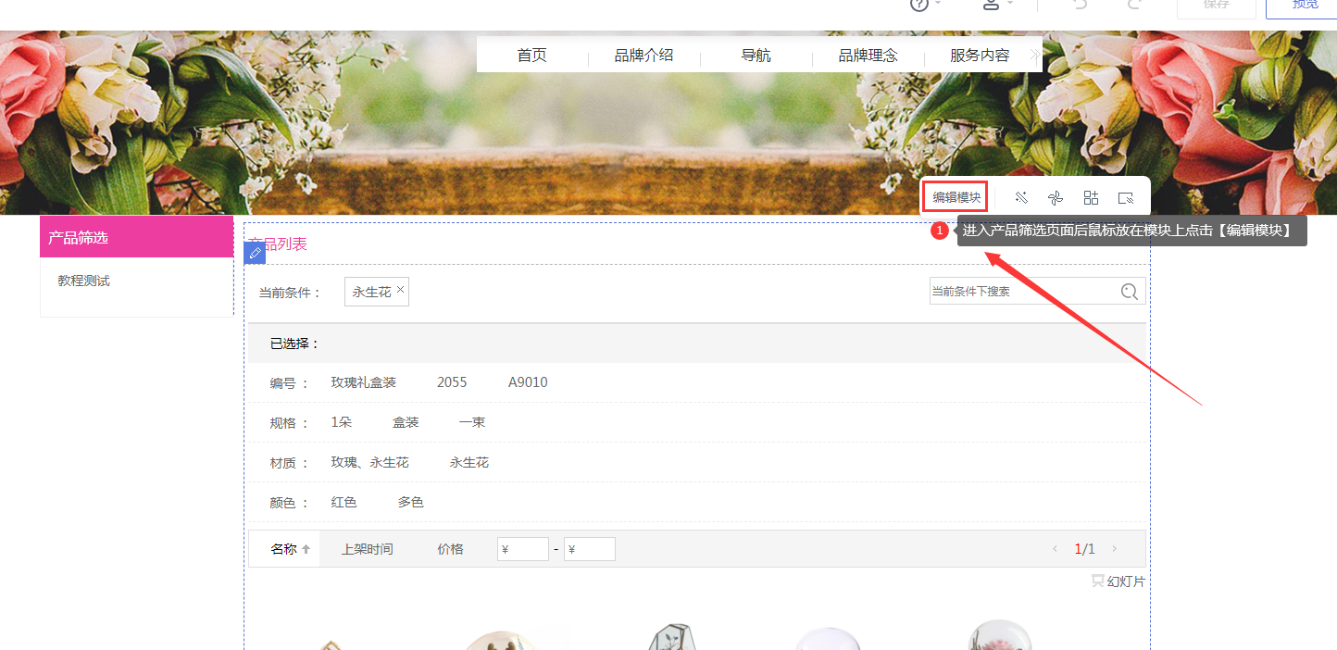Open the 品牌理念 navigation item
Screen dimensions: 1337x650
(868, 56)
